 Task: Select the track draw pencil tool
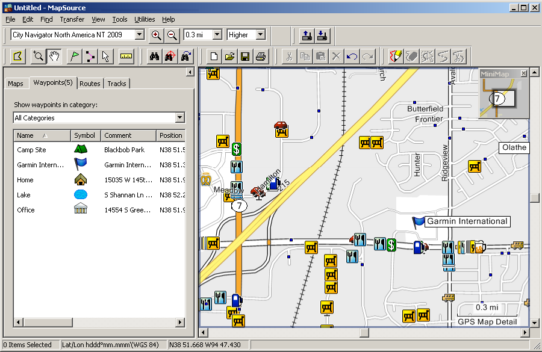tap(396, 57)
